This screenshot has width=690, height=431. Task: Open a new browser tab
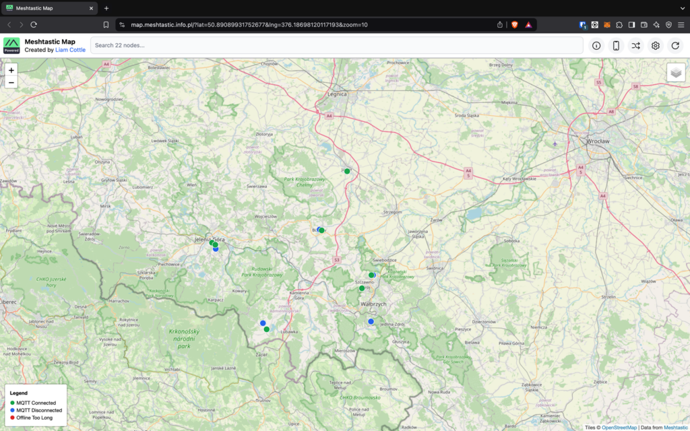click(x=106, y=8)
